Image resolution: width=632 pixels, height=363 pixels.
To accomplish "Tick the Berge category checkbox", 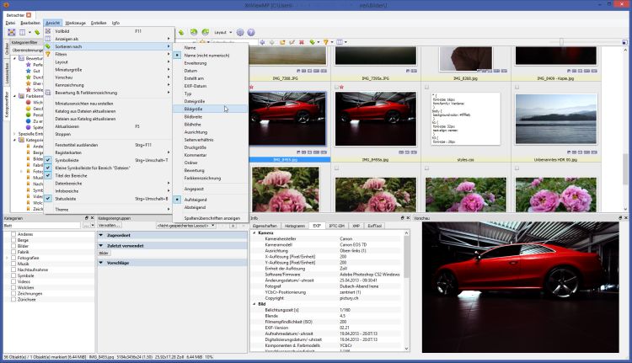I will tap(13, 241).
